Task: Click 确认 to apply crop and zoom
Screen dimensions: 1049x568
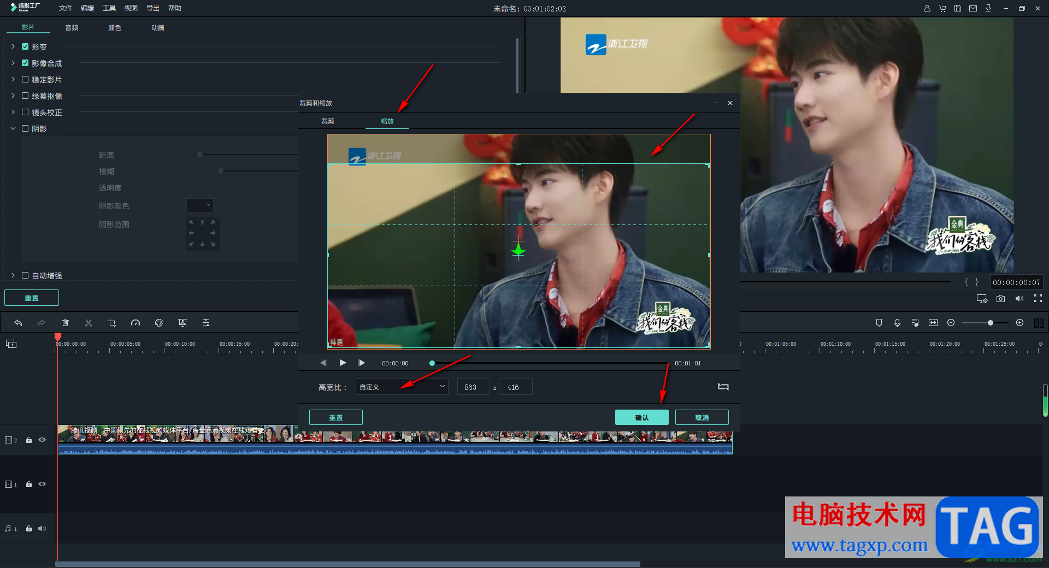Action: point(642,417)
